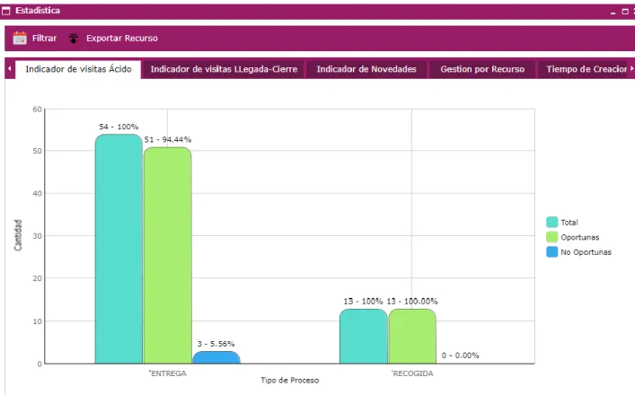Click the Exportar Recurso download icon
Viewport: 635px width, 395px height.
click(74, 39)
